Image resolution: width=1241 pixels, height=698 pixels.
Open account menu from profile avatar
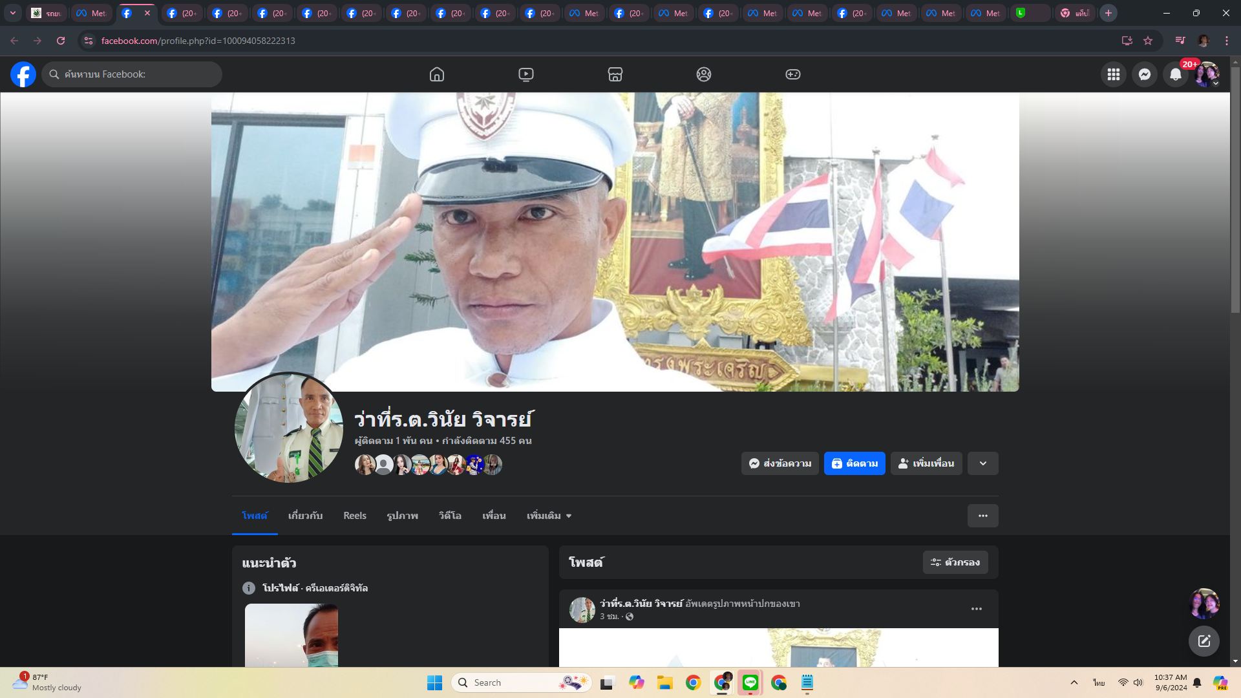pyautogui.click(x=1206, y=74)
